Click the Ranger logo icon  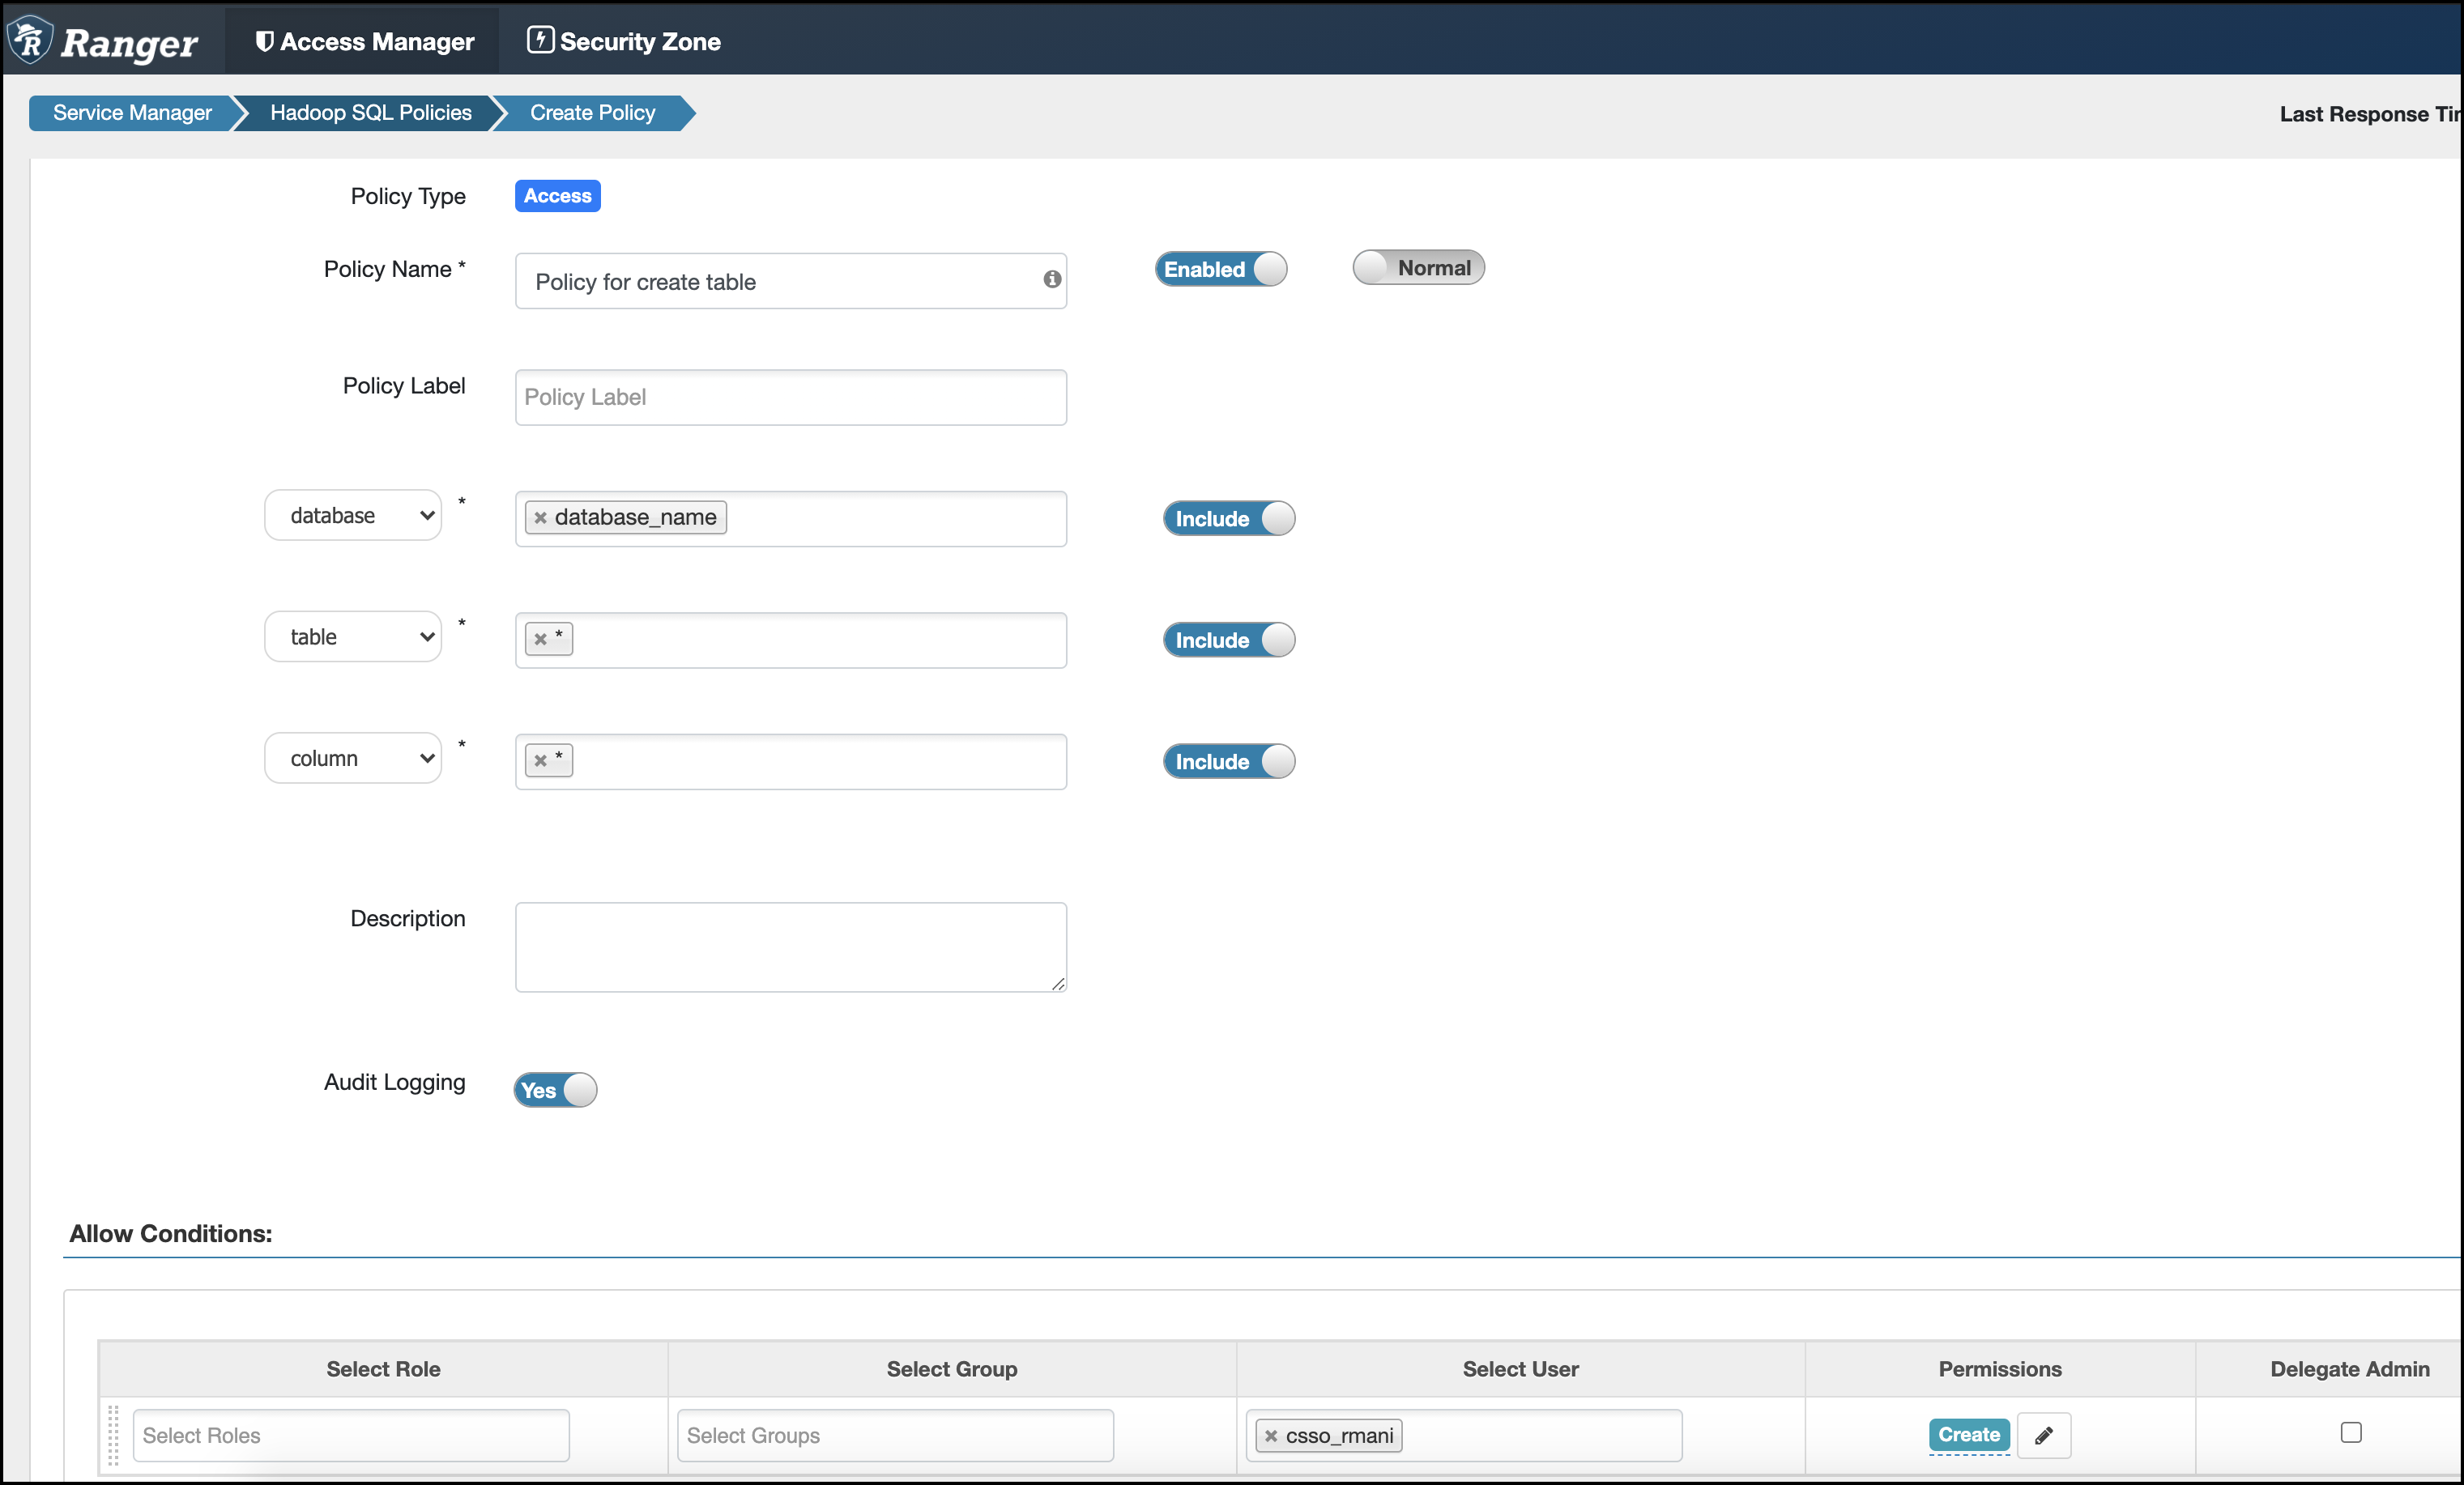coord(30,40)
